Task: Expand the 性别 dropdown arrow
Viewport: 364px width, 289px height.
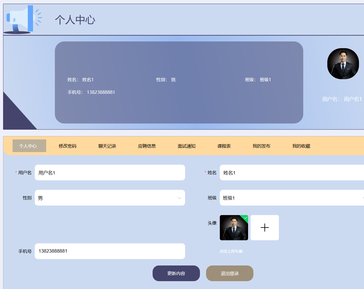Action: tap(179, 198)
